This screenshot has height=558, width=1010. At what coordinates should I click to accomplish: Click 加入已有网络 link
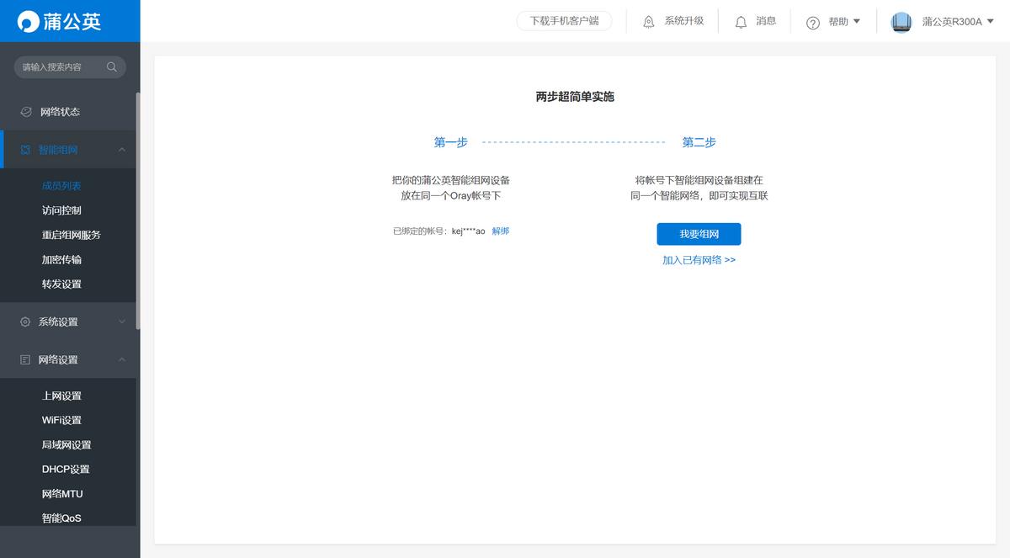point(700,259)
